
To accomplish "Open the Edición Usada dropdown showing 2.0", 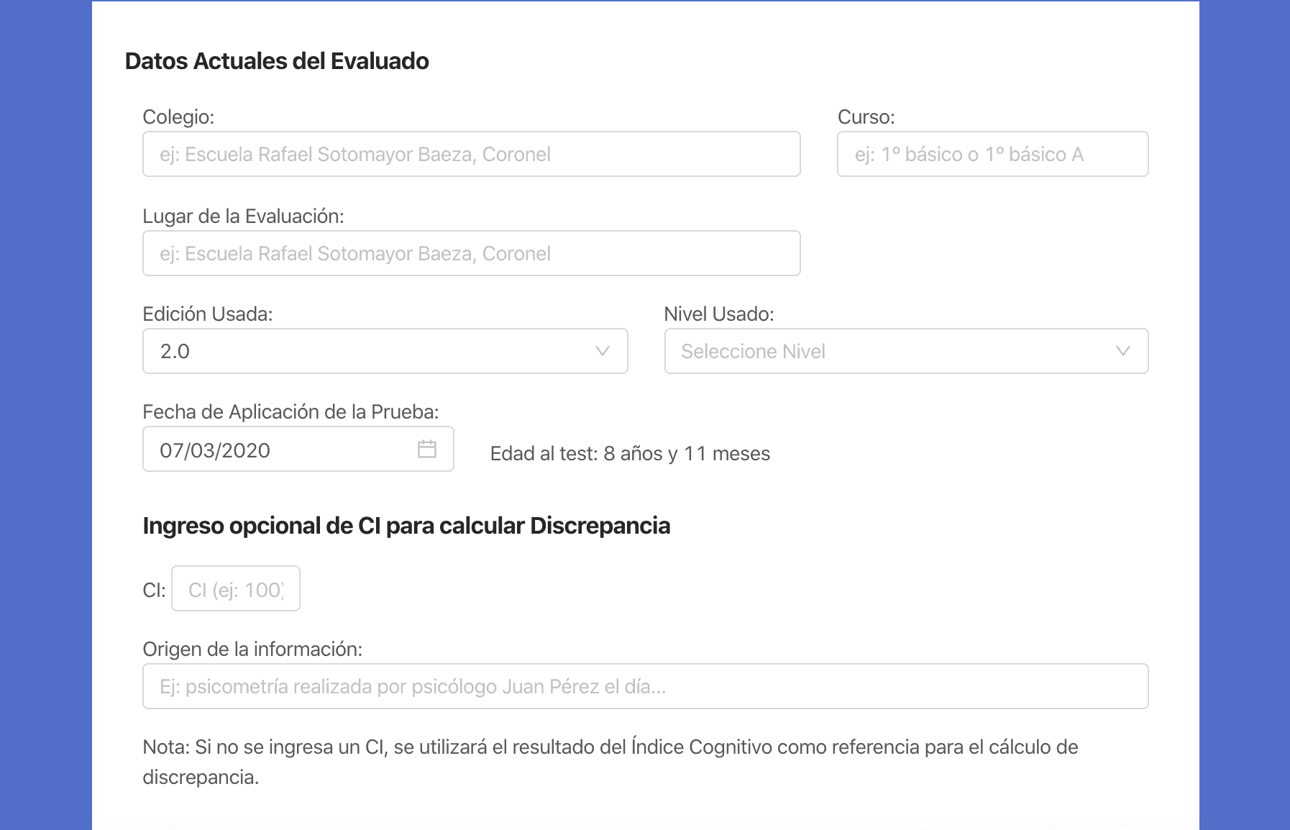I will coord(374,351).
